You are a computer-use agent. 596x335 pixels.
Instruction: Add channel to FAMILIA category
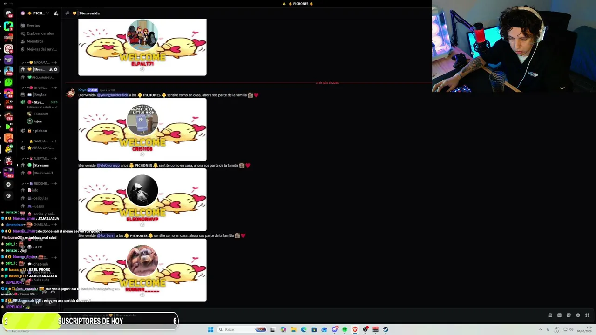pos(55,141)
